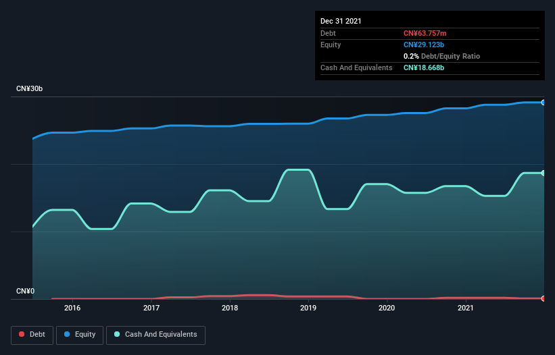Click the 2016 x-axis label
Viewport: 555px width, 355px height.
click(72, 308)
